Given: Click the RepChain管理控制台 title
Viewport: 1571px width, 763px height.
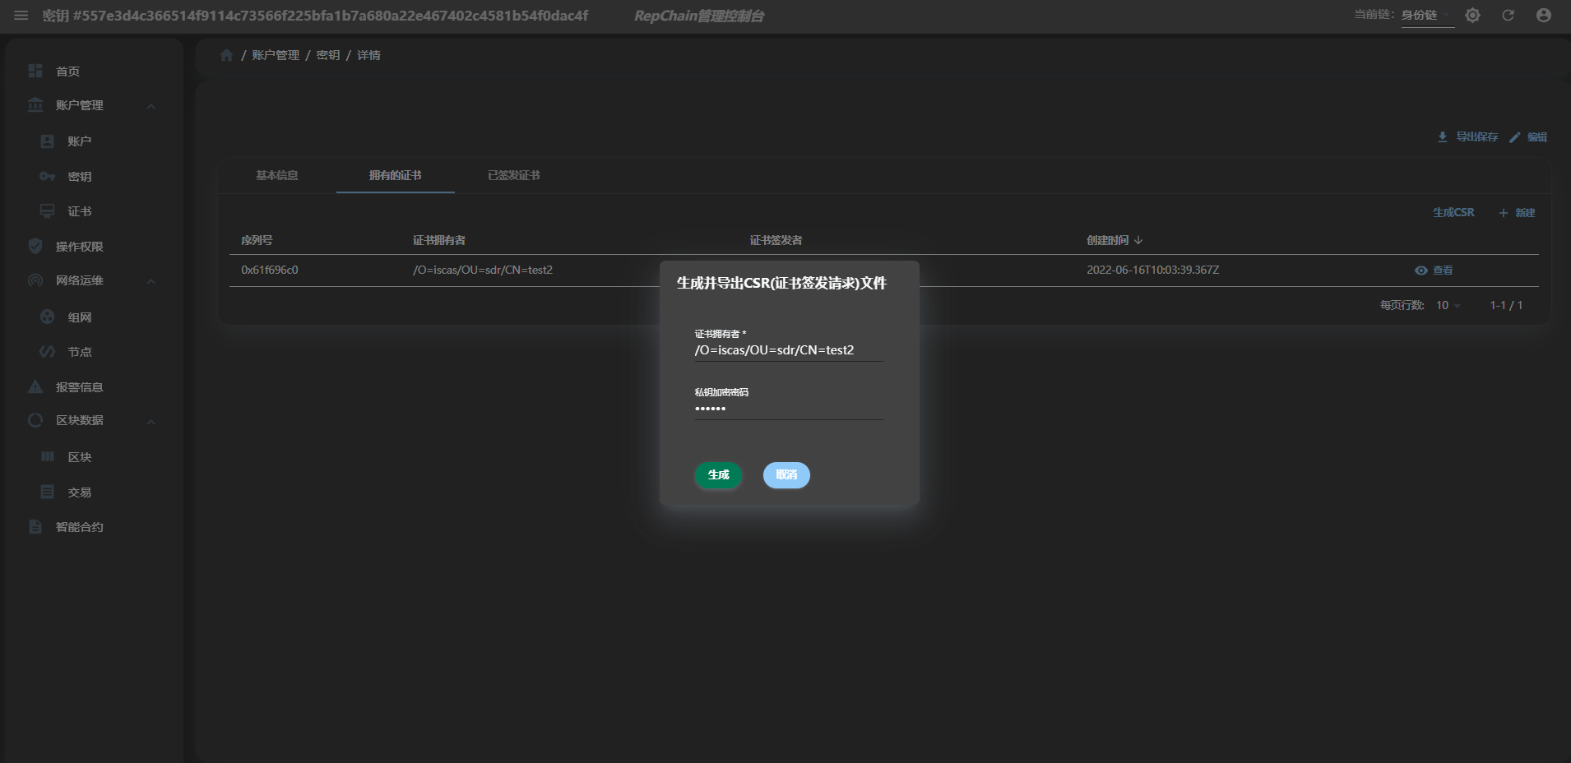Looking at the screenshot, I should click(699, 16).
